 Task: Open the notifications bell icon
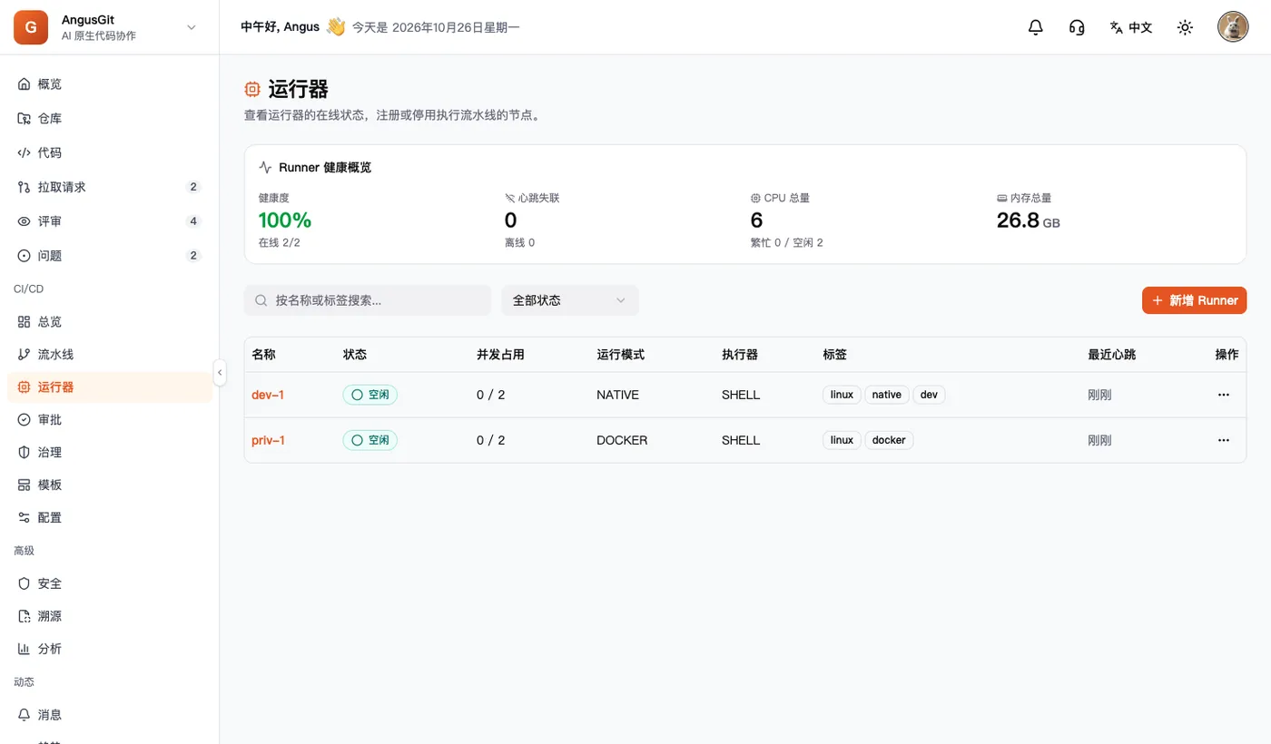click(x=1035, y=27)
